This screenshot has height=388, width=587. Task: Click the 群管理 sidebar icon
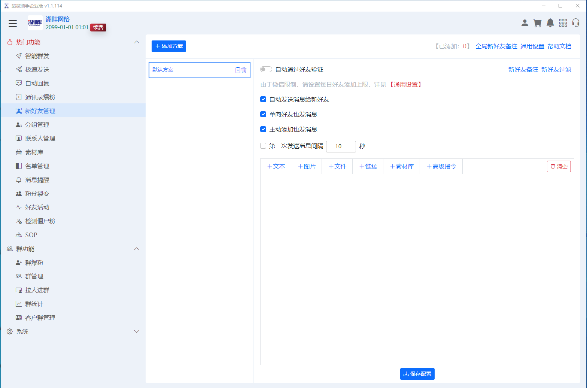pyautogui.click(x=19, y=276)
